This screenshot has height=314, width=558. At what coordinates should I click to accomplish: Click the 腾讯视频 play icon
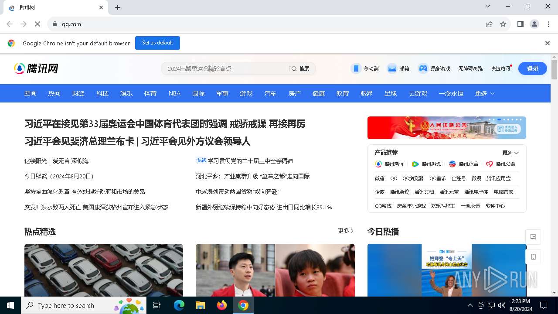(415, 164)
